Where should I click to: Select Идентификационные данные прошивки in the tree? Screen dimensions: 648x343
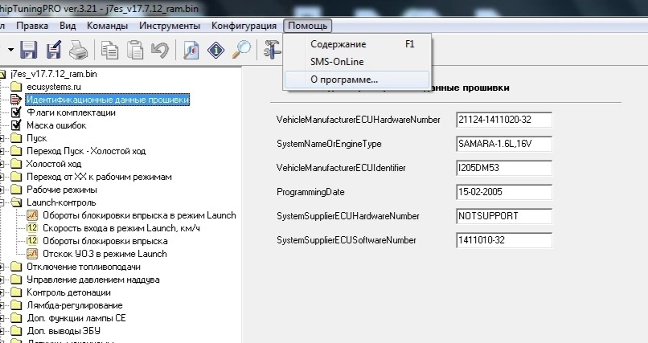[x=108, y=100]
